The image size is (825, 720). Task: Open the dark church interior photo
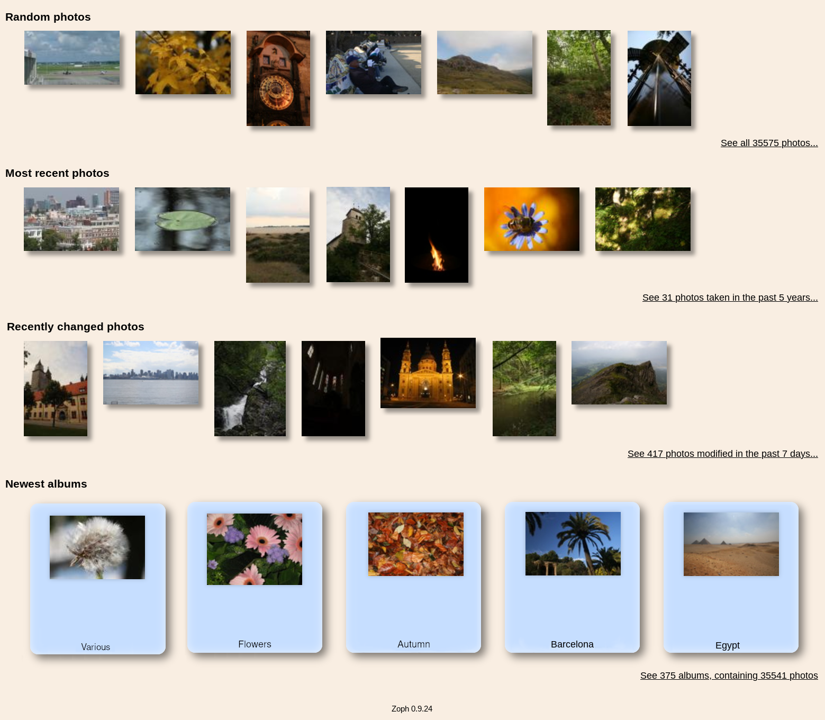(333, 389)
